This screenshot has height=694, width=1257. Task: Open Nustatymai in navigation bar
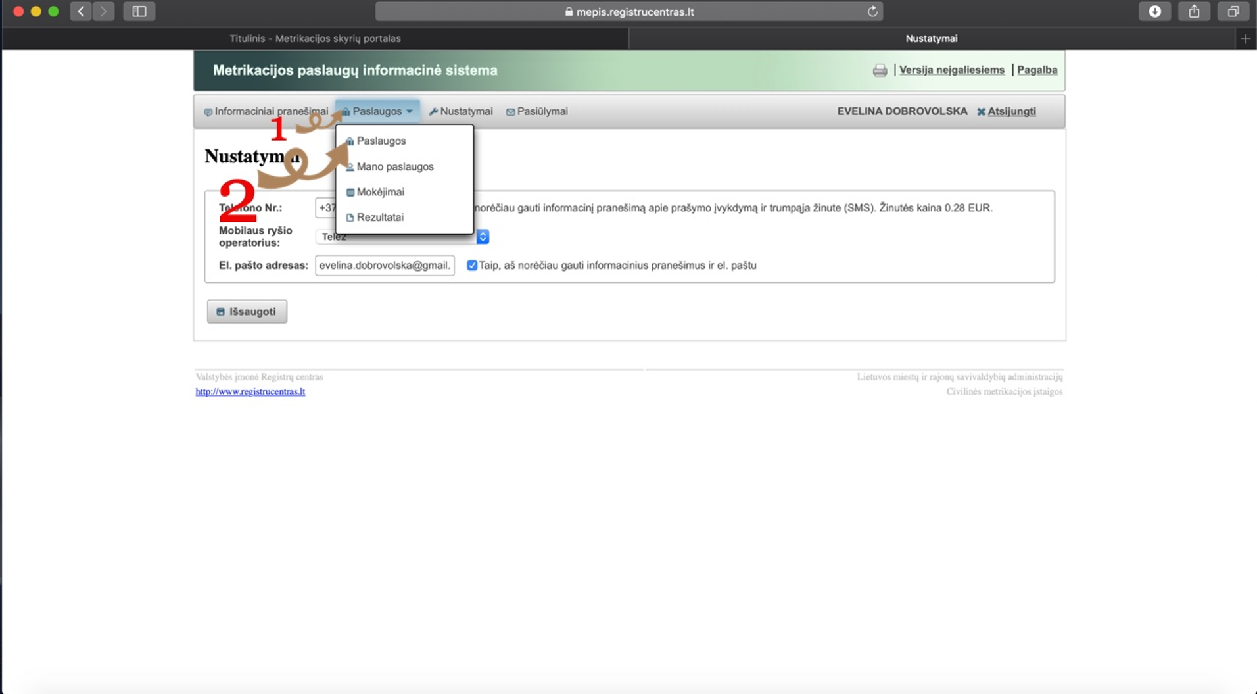461,111
